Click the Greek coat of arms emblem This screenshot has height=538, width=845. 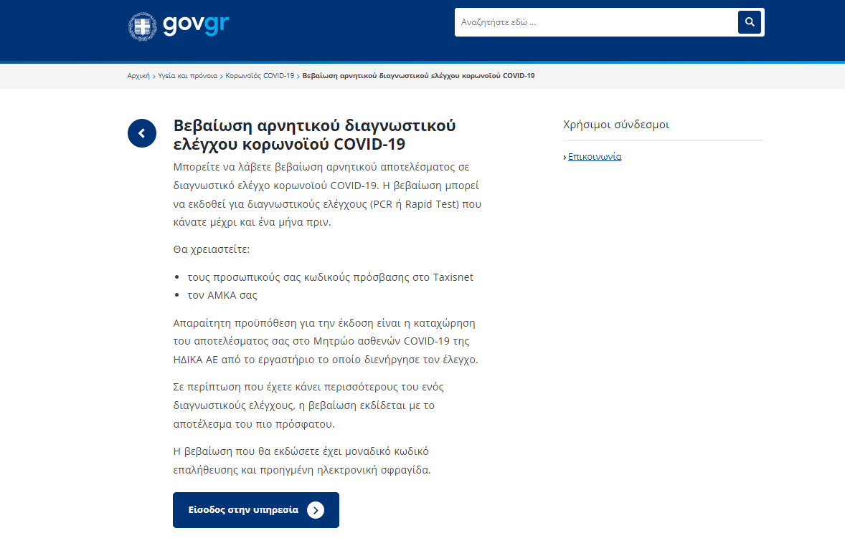click(x=143, y=25)
